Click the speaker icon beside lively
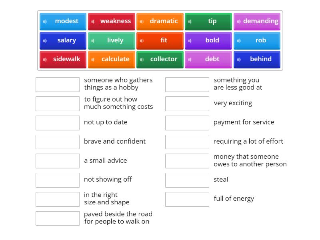 pyautogui.click(x=93, y=41)
